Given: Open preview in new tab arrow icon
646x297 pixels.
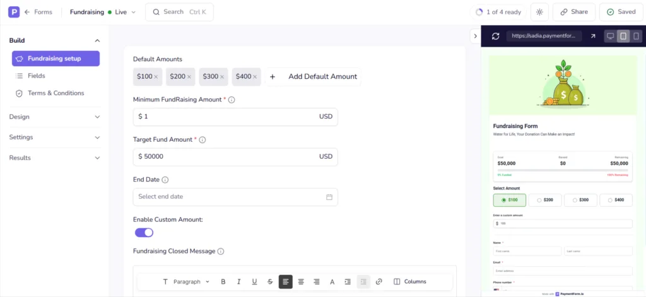Looking at the screenshot, I should pos(593,36).
